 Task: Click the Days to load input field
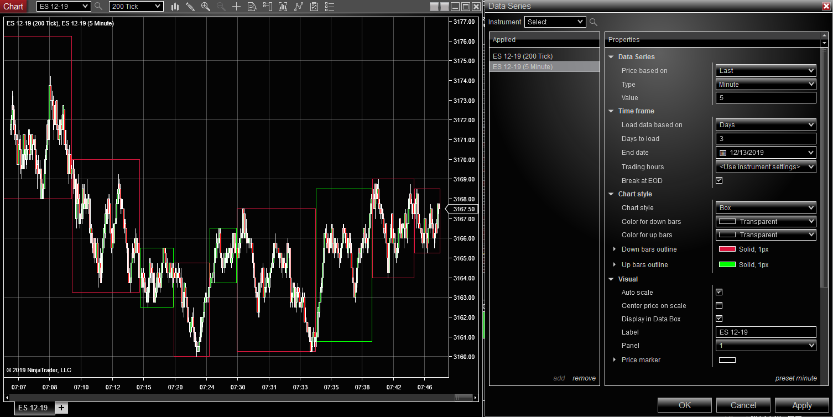tap(766, 139)
